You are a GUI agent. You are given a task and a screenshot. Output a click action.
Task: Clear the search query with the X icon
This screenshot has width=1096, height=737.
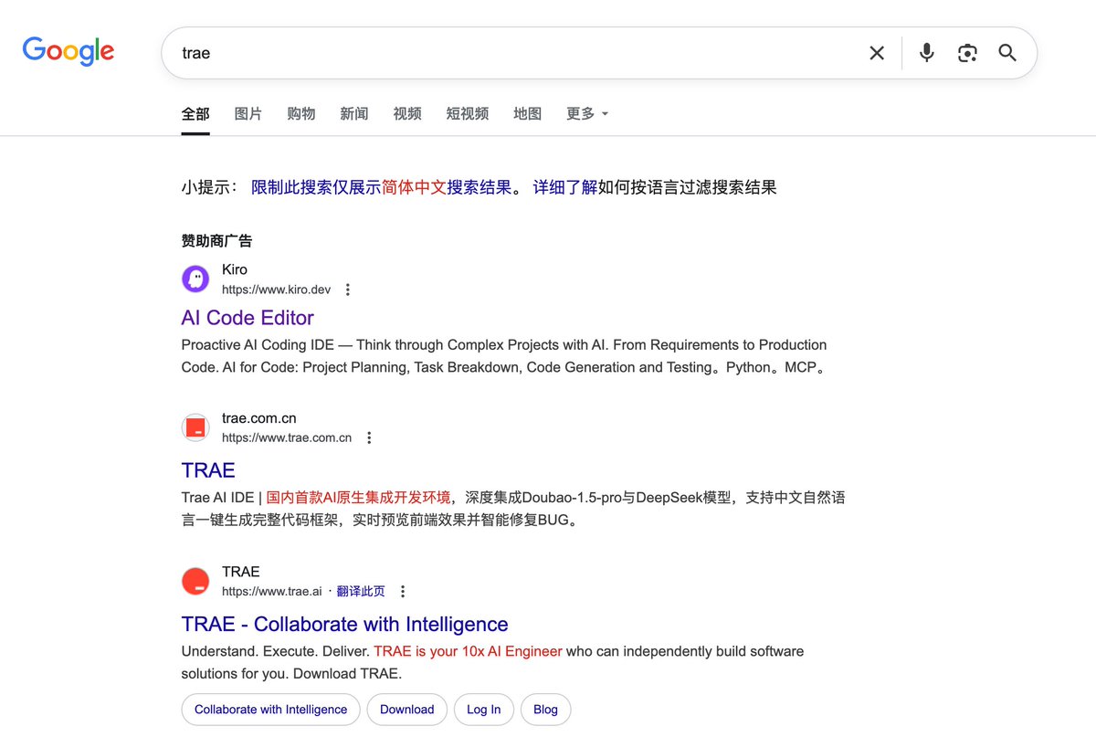[x=876, y=52]
